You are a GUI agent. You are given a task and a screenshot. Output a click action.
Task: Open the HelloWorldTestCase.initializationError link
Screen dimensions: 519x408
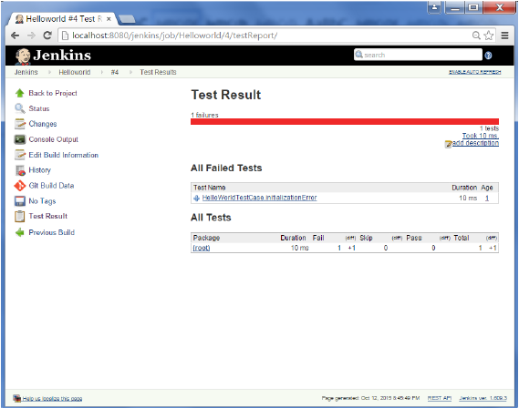coord(259,198)
